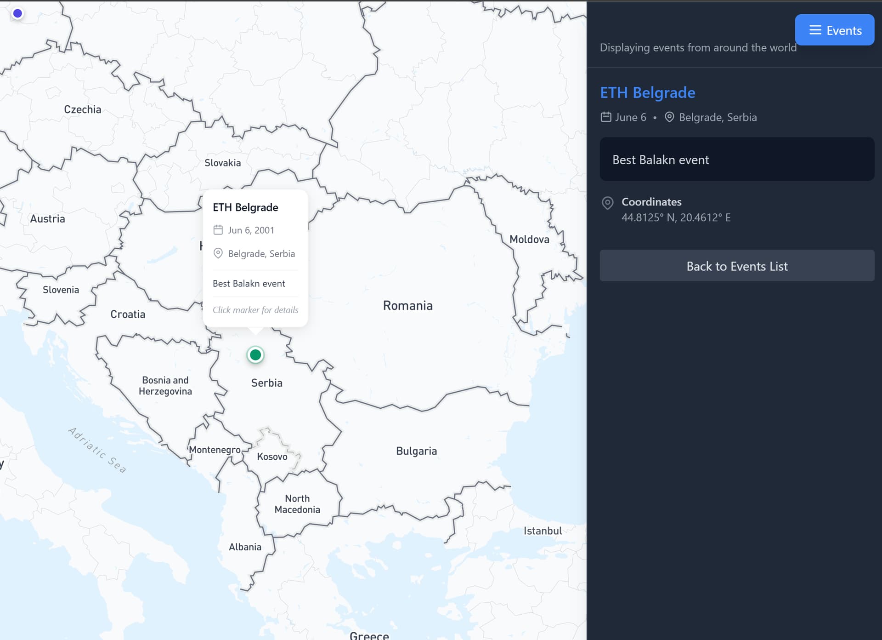Click the purple marker near Czechia

tap(17, 13)
